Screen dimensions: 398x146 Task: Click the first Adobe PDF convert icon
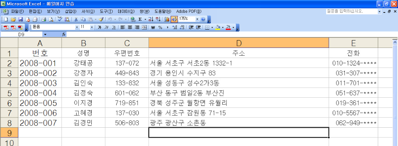(6, 28)
